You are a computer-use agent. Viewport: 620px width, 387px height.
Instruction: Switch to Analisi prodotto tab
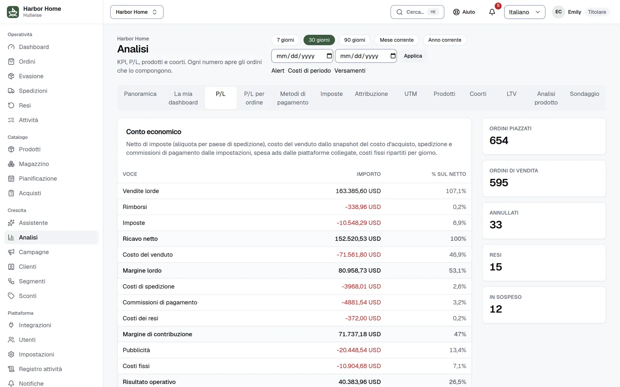pos(546,98)
